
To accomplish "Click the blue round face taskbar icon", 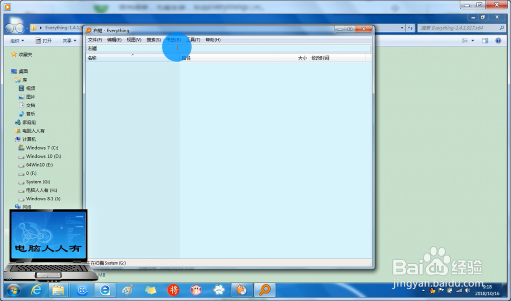I will pyautogui.click(x=82, y=290).
